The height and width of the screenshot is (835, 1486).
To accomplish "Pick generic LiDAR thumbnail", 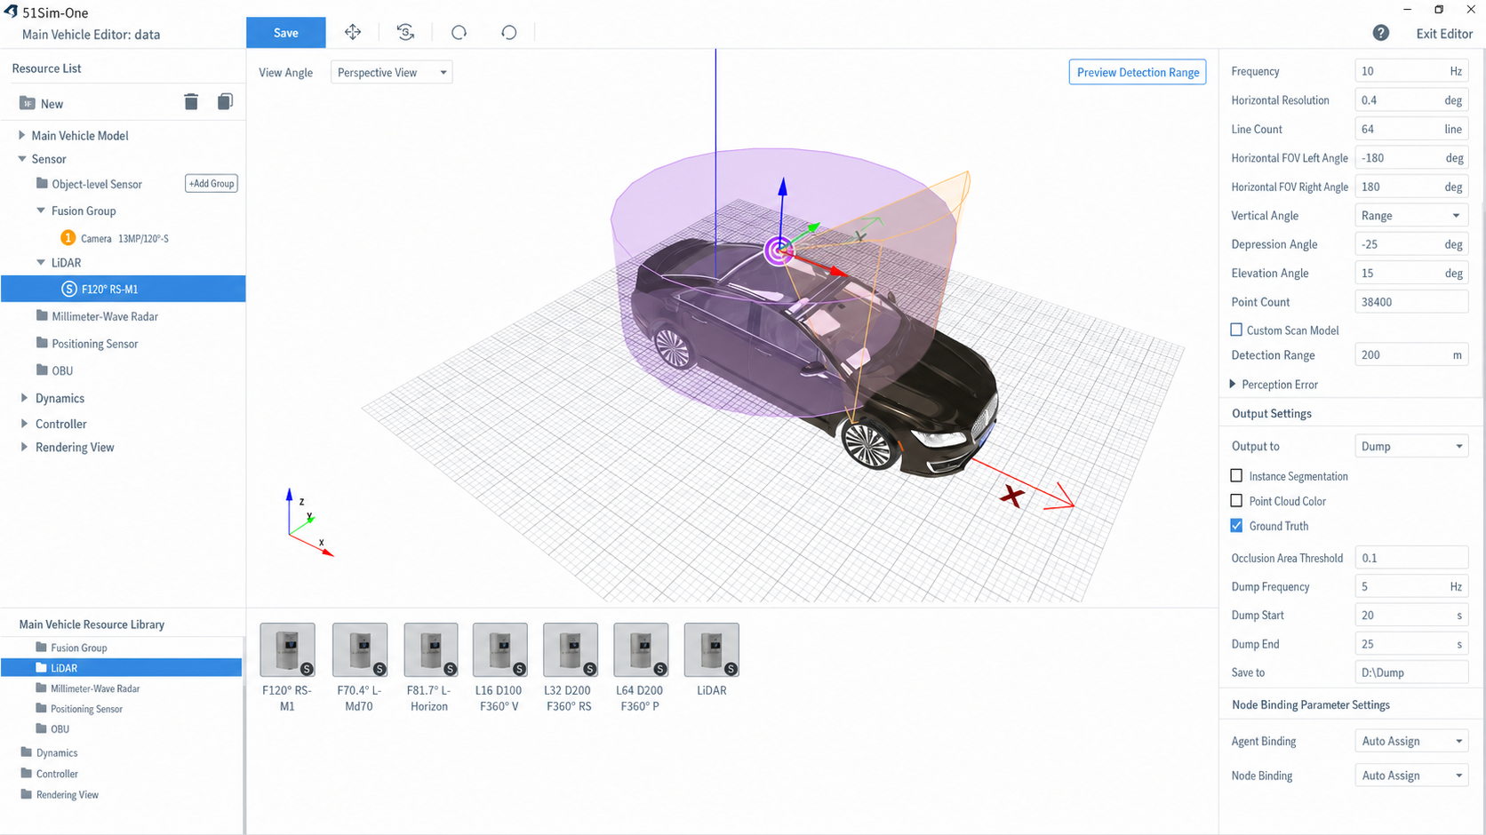I will (712, 649).
